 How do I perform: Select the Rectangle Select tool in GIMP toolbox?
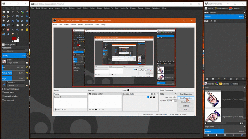[3, 12]
